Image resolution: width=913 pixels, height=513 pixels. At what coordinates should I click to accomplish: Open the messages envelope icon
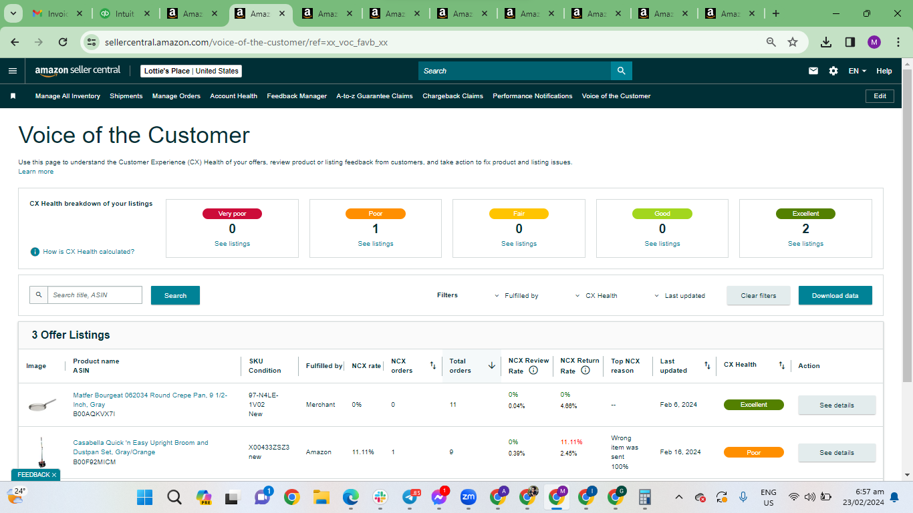[813, 71]
